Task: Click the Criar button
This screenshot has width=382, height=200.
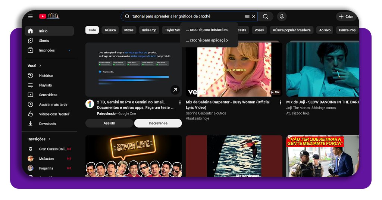Action: [346, 16]
